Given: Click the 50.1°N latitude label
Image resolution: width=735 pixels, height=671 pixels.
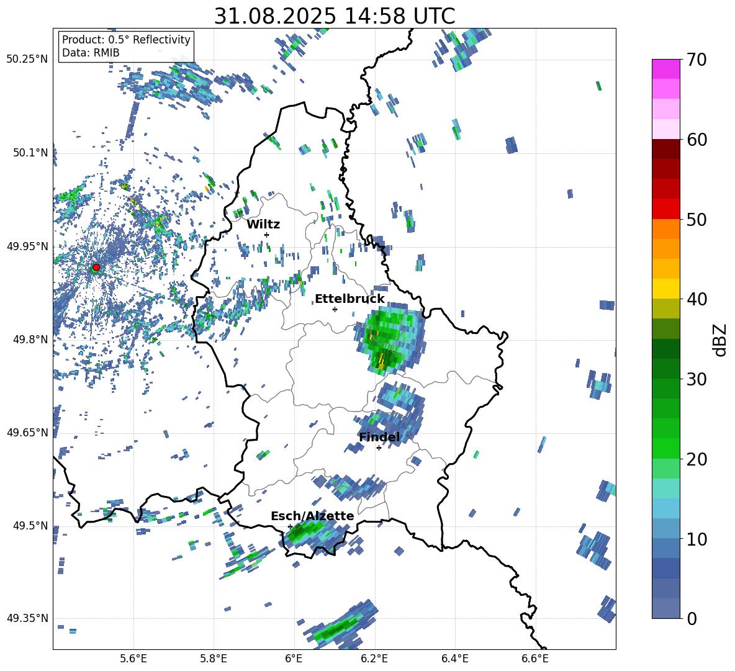Looking at the screenshot, I should 30,153.
